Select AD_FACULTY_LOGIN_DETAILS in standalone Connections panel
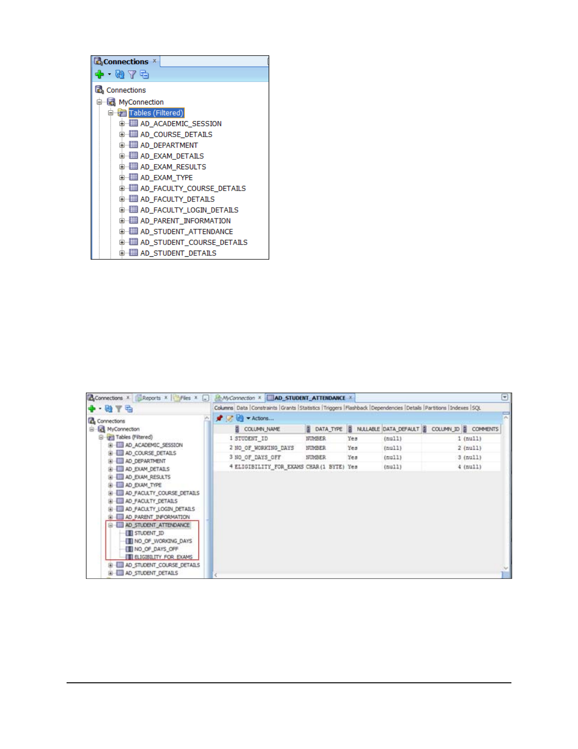 click(x=189, y=210)
